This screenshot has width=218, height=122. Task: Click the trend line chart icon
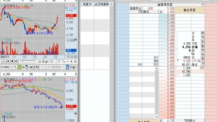pos(55,61)
